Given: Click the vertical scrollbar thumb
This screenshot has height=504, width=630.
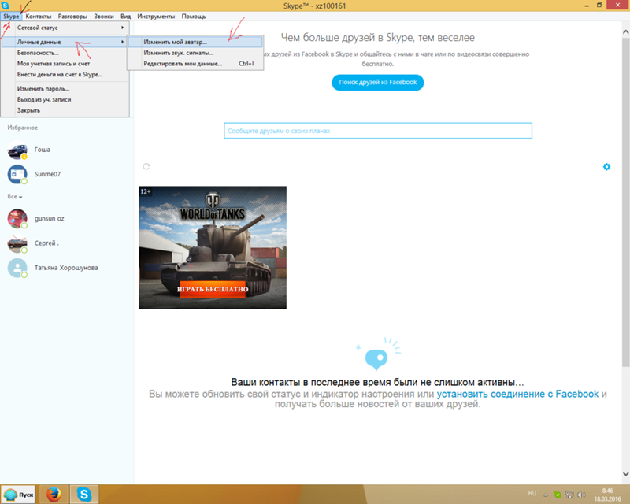Looking at the screenshot, I should coord(625,202).
